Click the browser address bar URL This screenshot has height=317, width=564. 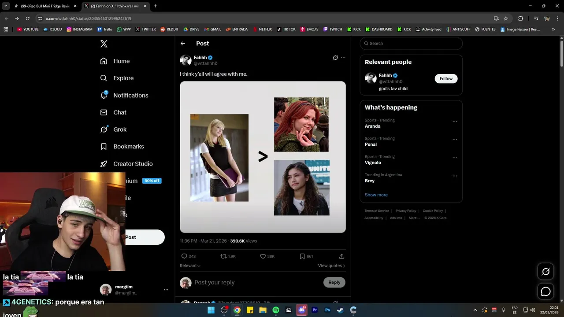pyautogui.click(x=89, y=18)
